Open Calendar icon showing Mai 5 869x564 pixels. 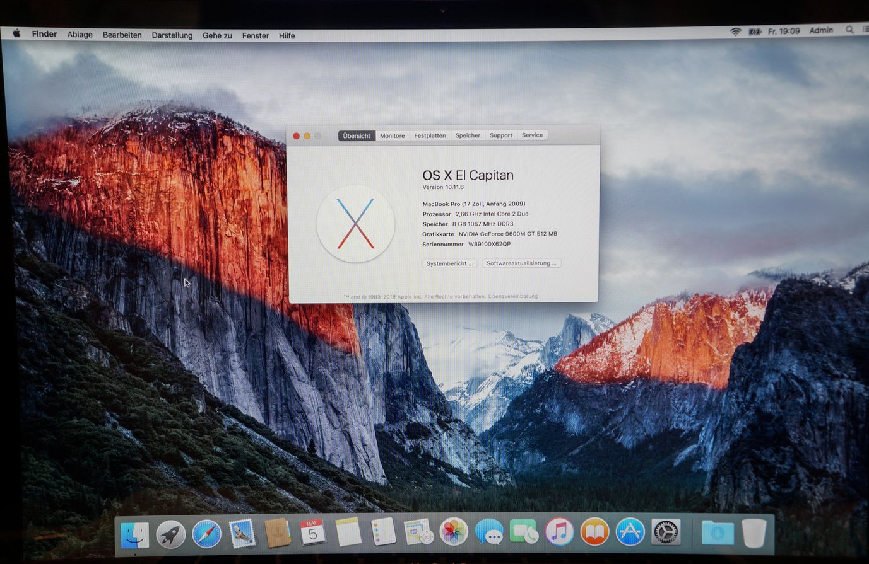[312, 532]
